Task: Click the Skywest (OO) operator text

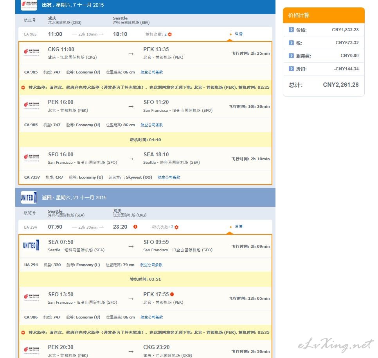Action: tap(139, 177)
